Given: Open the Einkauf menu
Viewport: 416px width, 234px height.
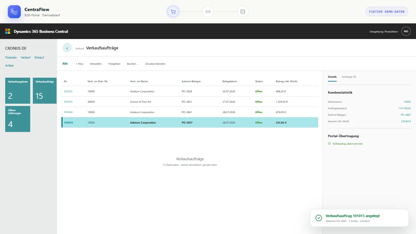Looking at the screenshot, I should coord(39,58).
